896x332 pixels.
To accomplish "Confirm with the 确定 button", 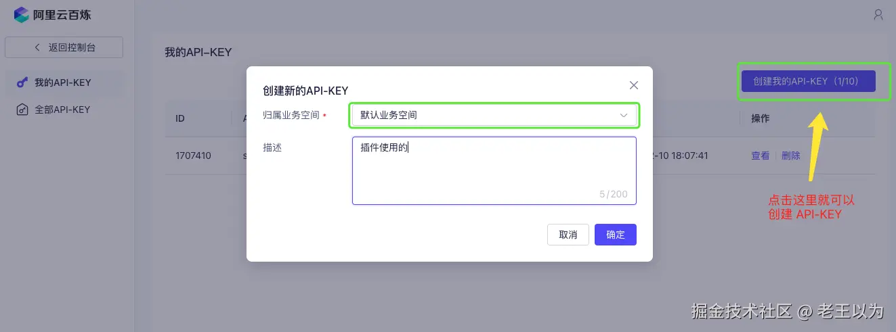I will pyautogui.click(x=616, y=235).
